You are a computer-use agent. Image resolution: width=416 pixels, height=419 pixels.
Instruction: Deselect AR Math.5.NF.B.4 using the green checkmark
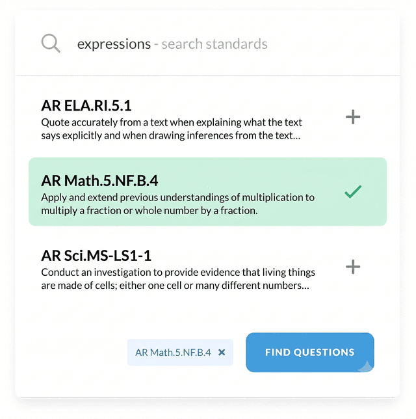click(353, 191)
